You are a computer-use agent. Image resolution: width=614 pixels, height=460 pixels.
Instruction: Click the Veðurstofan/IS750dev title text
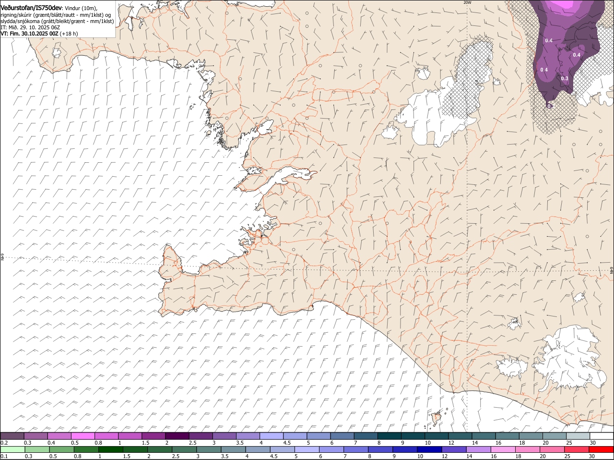tap(31, 8)
